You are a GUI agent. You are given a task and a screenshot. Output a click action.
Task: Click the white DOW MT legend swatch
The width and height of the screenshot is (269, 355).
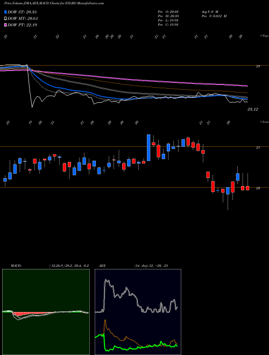point(5,19)
